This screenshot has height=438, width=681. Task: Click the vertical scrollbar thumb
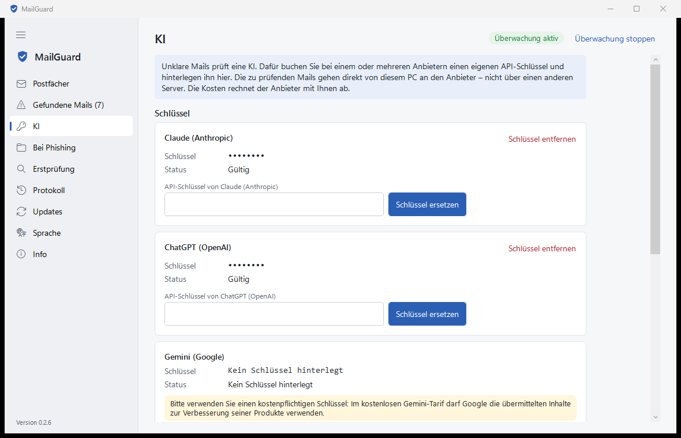(656, 159)
